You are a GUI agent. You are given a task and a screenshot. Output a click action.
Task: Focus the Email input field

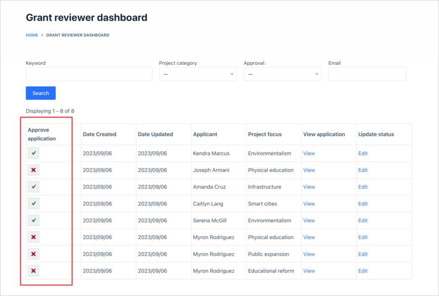pyautogui.click(x=367, y=74)
